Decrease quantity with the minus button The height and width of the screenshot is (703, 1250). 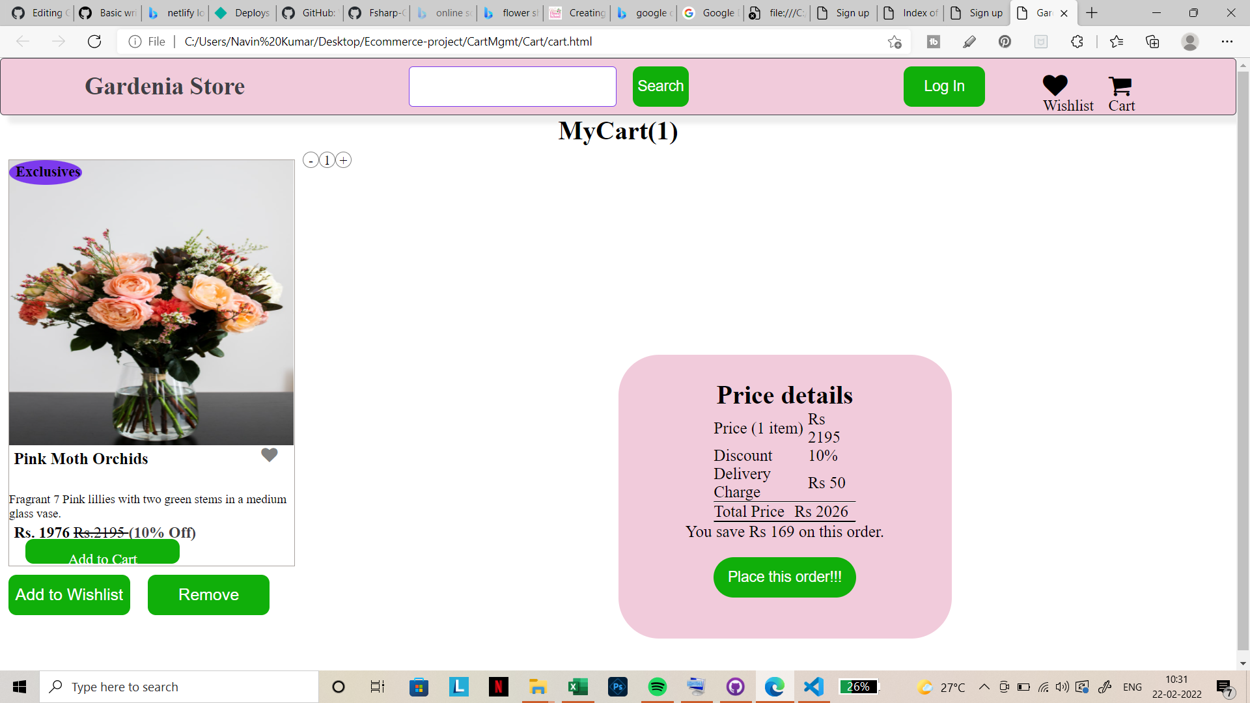[311, 160]
